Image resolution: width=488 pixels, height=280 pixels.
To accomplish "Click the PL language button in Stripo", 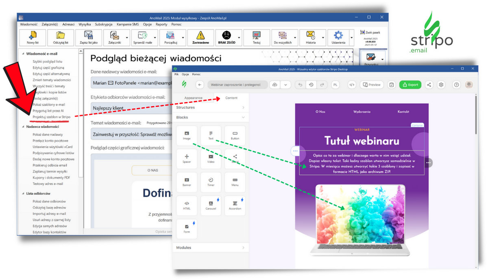I will click(x=335, y=85).
